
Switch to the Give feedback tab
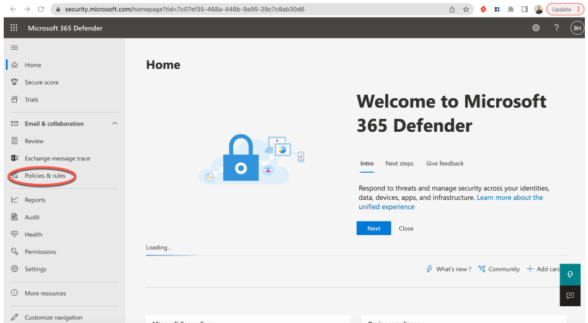tap(445, 163)
